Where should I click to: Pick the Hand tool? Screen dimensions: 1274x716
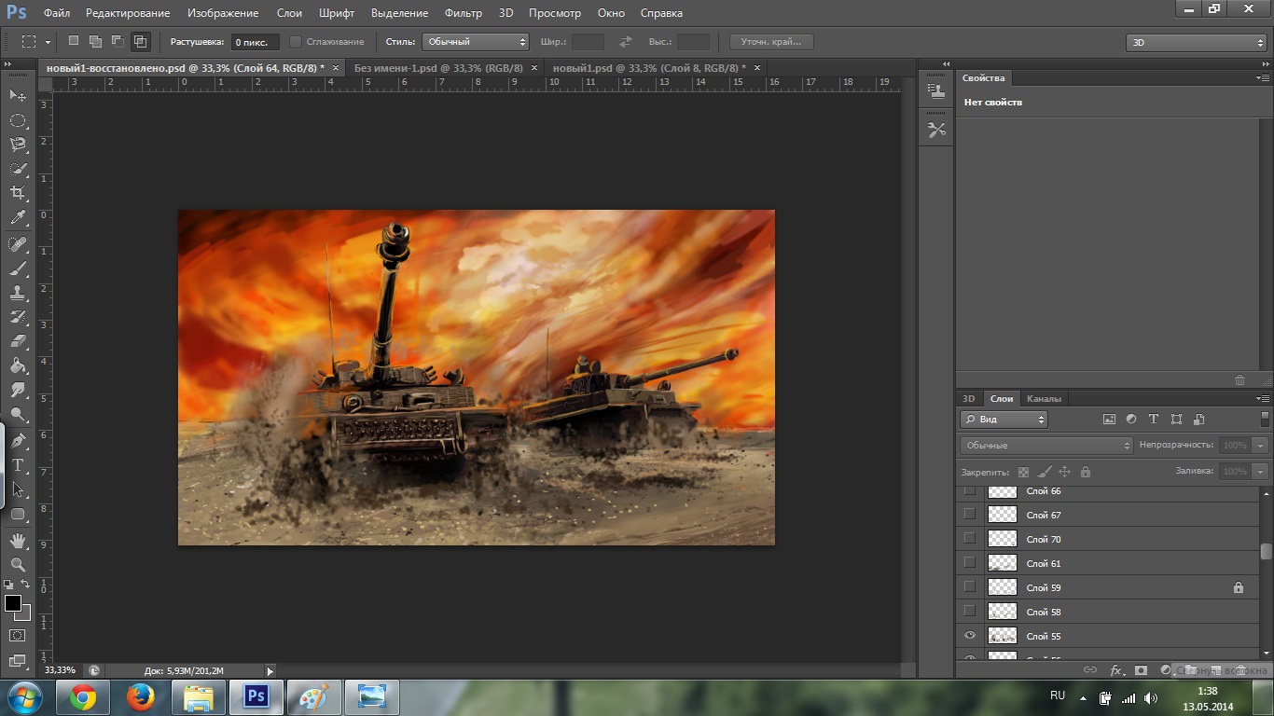(18, 540)
